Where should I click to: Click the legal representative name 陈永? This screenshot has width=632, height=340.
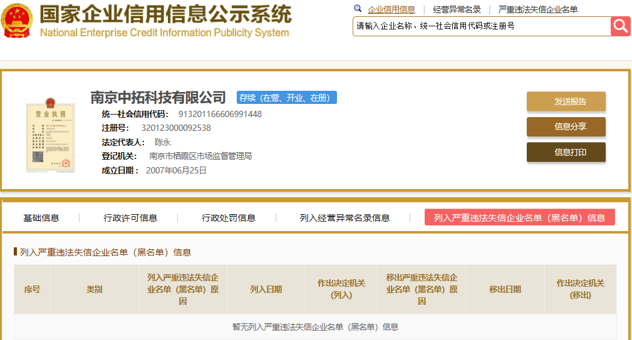coord(163,142)
